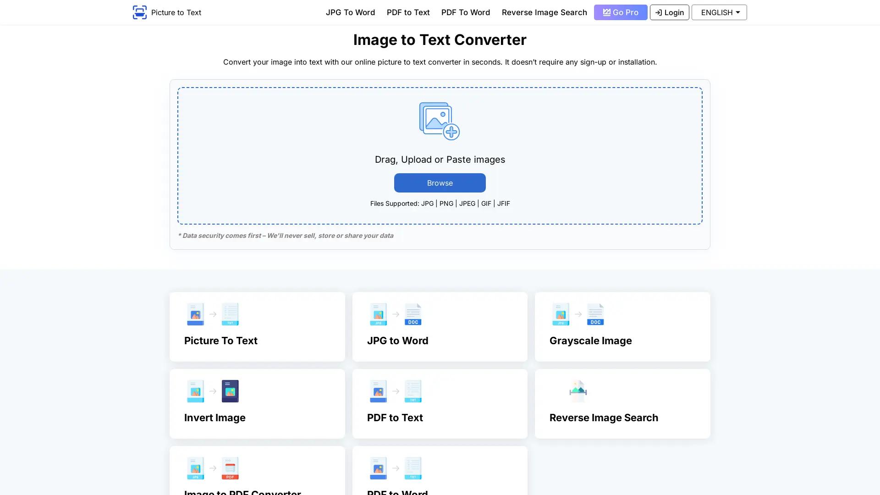
Task: Click the upload image illustration
Action: pos(439,121)
